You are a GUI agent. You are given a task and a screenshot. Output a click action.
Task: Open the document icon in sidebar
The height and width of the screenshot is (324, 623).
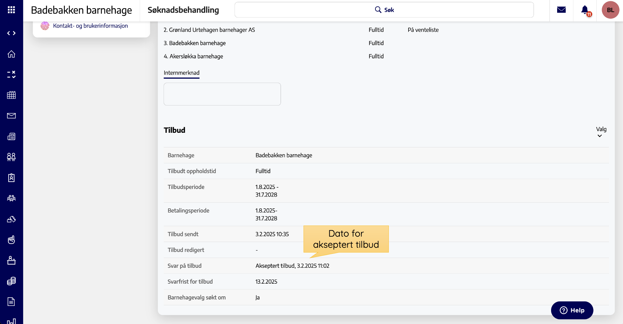11,301
